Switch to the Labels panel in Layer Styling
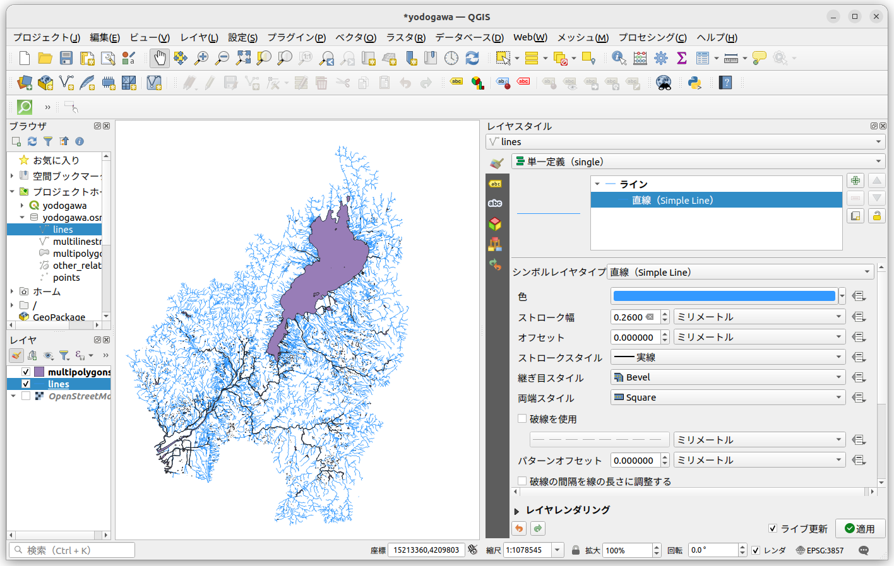The height and width of the screenshot is (566, 894). (x=496, y=183)
